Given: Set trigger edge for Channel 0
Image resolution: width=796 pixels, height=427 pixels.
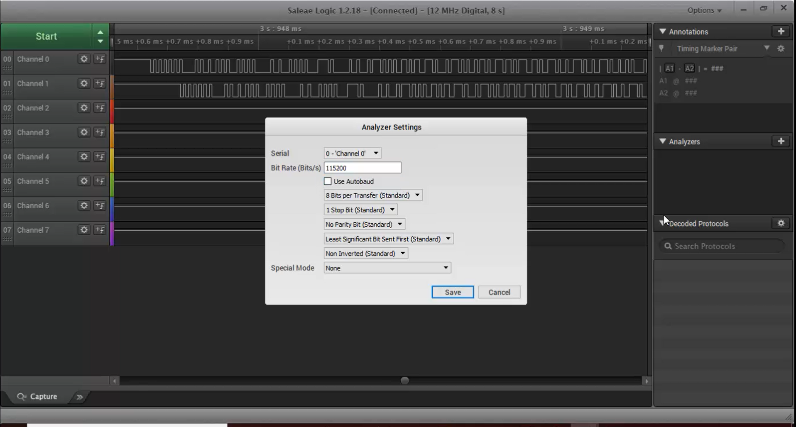Looking at the screenshot, I should pyautogui.click(x=100, y=59).
